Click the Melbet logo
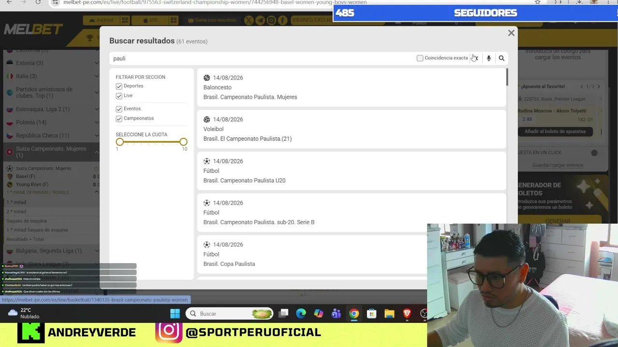 (34, 30)
